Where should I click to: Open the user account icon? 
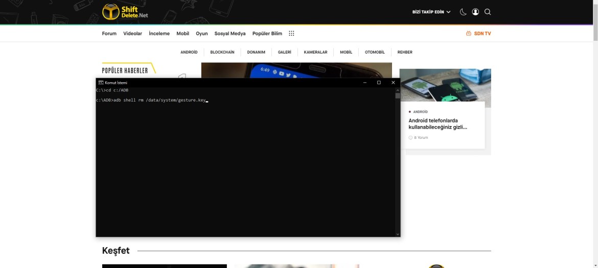coord(475,12)
